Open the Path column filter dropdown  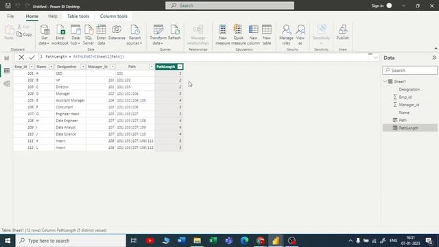pyautogui.click(x=152, y=67)
